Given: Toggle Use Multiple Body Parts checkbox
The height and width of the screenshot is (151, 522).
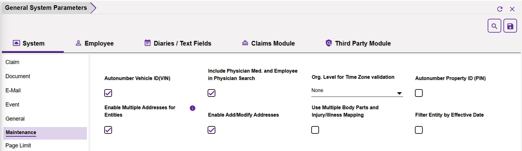Looking at the screenshot, I should point(315,130).
